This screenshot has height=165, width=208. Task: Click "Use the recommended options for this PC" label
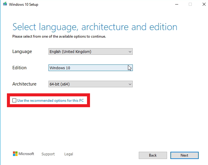50,100
